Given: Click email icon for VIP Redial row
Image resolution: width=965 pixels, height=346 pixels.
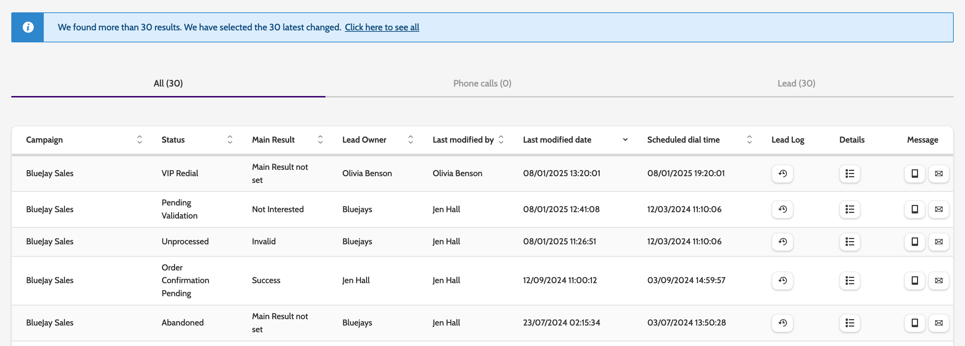Looking at the screenshot, I should point(939,174).
